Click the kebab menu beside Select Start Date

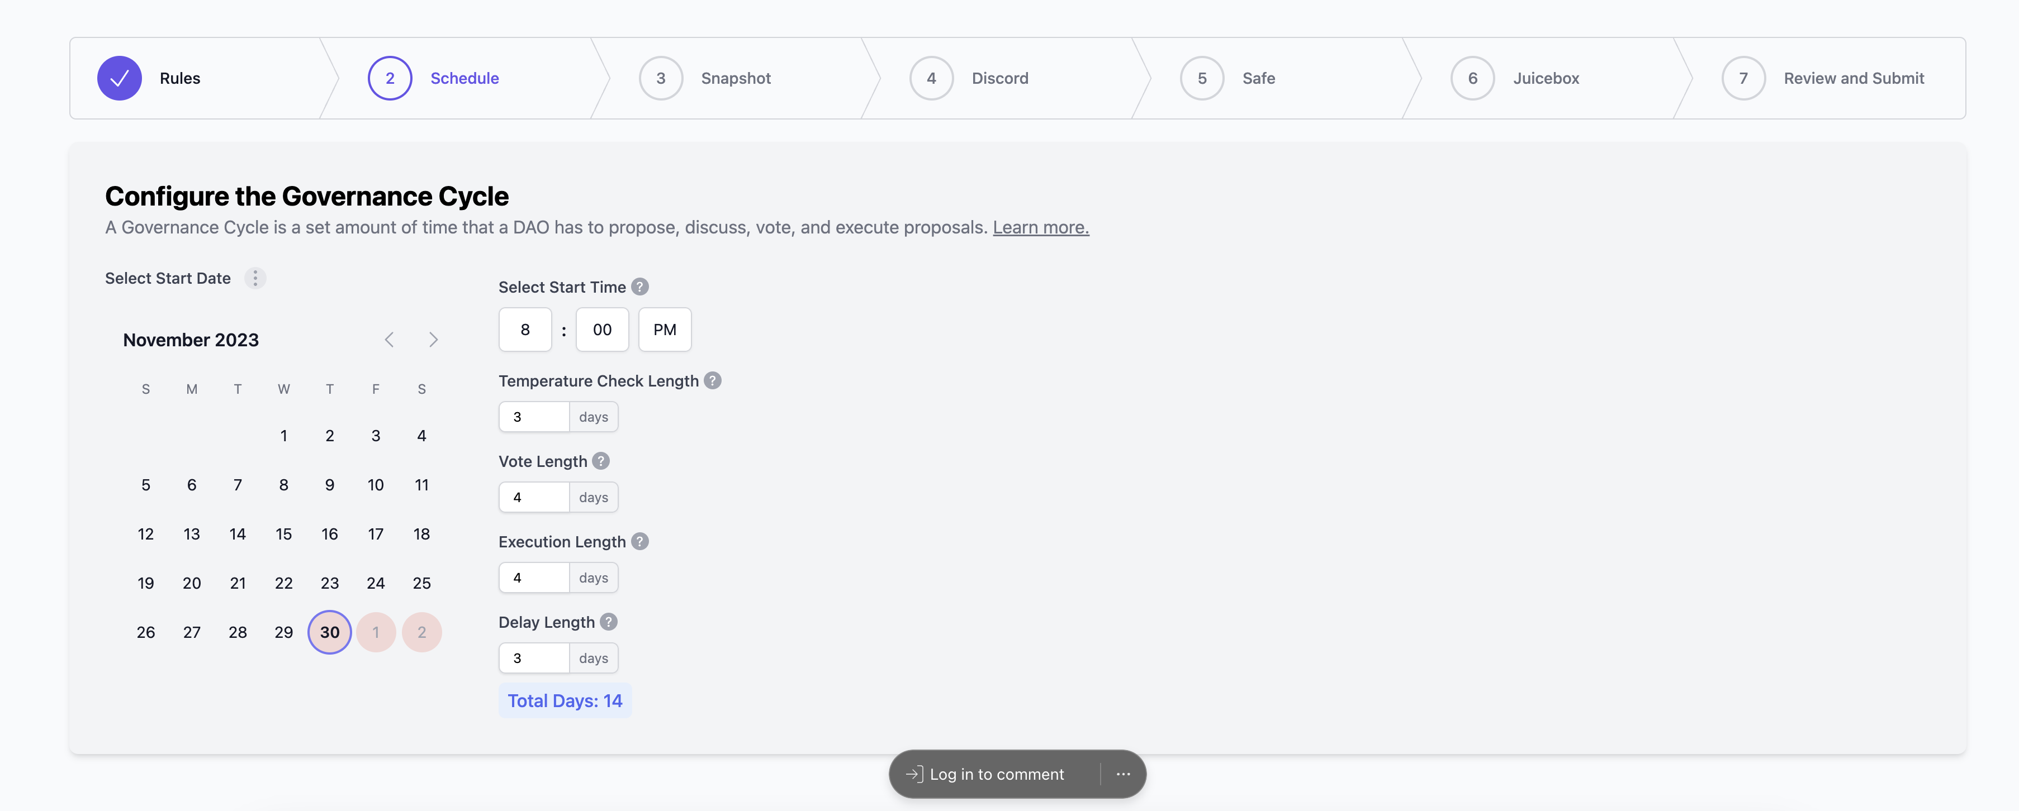[x=255, y=278]
